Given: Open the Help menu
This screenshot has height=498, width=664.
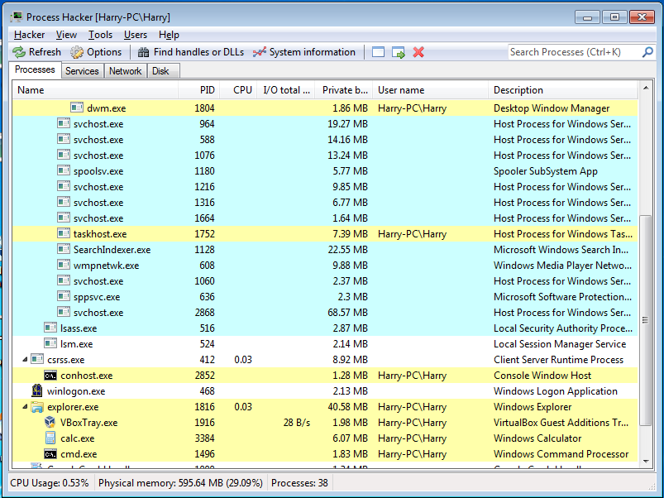Looking at the screenshot, I should (x=169, y=35).
